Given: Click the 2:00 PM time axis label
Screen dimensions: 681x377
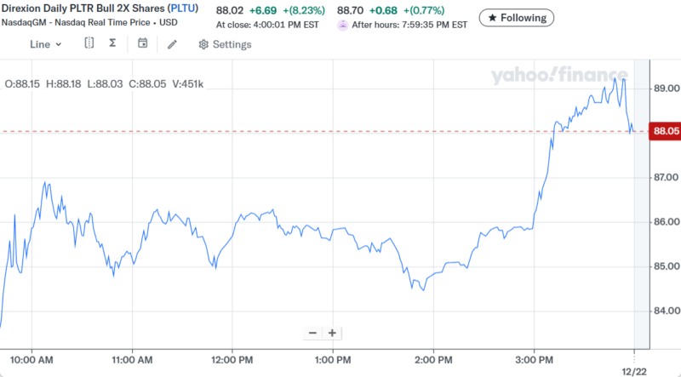Looking at the screenshot, I should click(433, 358).
